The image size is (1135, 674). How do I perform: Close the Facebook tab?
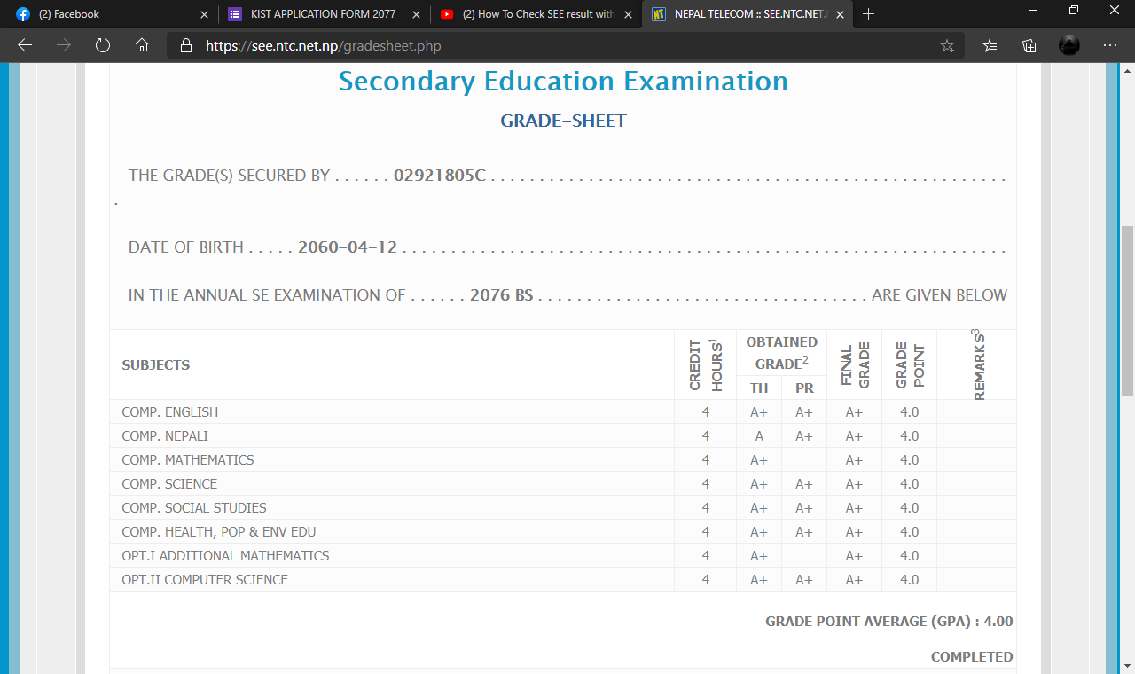point(205,14)
